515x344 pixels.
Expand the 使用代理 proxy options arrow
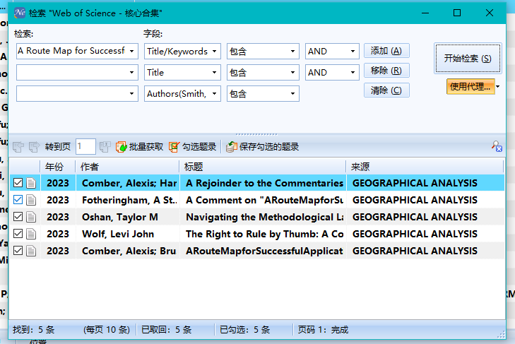coord(498,87)
